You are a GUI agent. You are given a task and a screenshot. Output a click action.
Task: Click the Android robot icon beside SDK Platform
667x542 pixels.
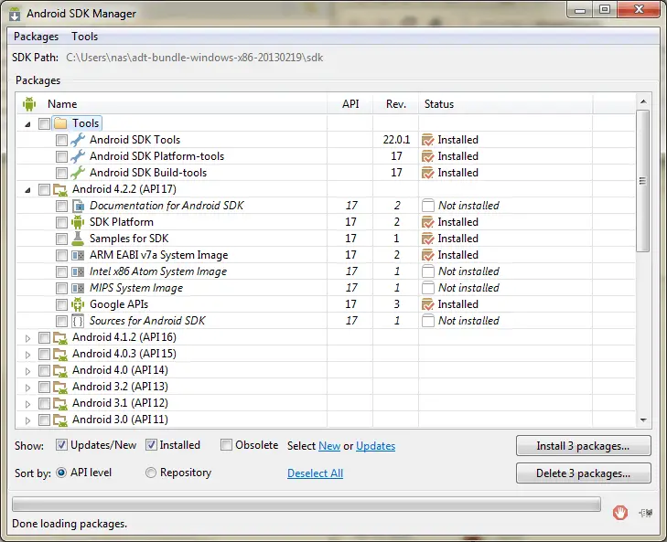point(78,222)
